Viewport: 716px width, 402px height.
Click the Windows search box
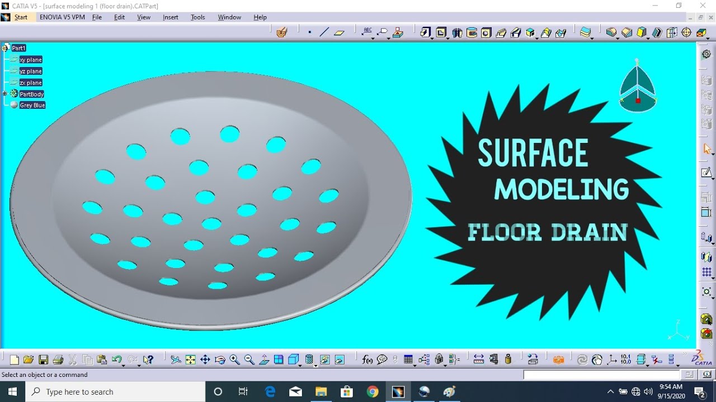pos(116,392)
